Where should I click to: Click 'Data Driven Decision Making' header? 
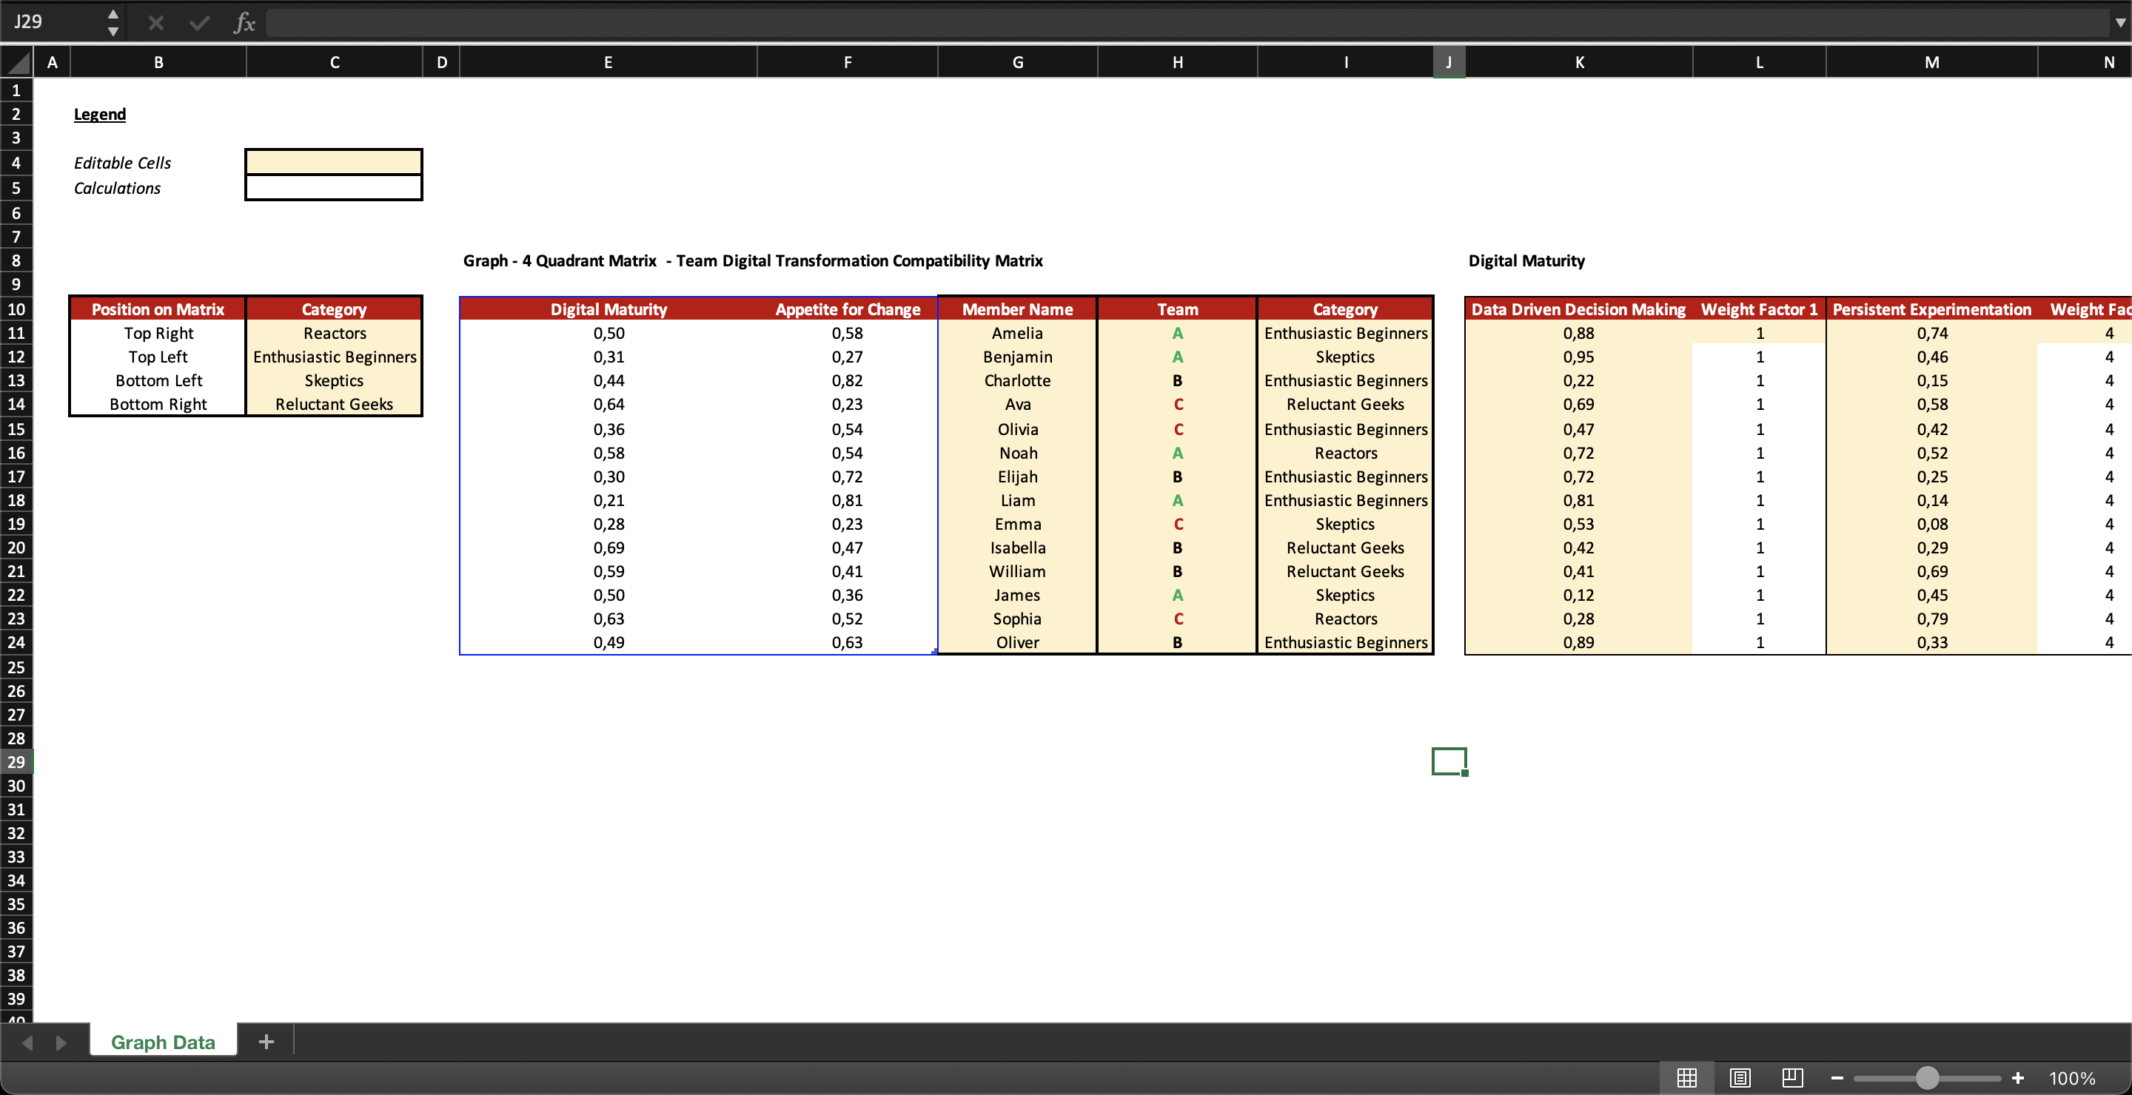click(x=1578, y=309)
